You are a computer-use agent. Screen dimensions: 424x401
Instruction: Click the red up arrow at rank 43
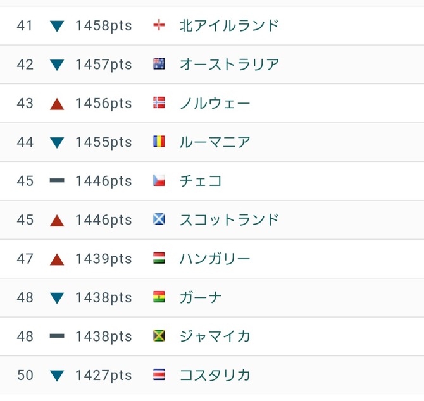pyautogui.click(x=57, y=104)
